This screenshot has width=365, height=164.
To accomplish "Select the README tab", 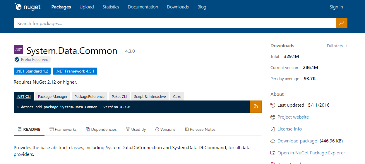I will point(29,129).
